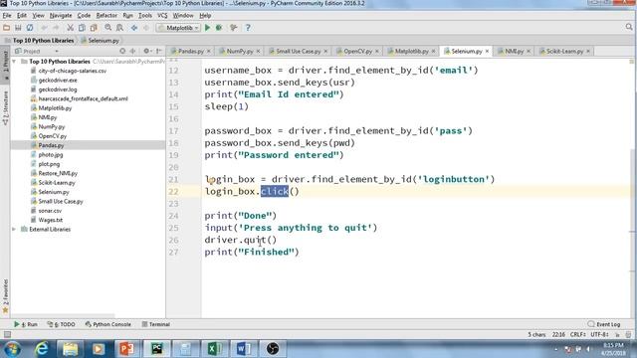Open the Matplotlib run configuration dropdown
The image size is (637, 358).
coord(178,28)
